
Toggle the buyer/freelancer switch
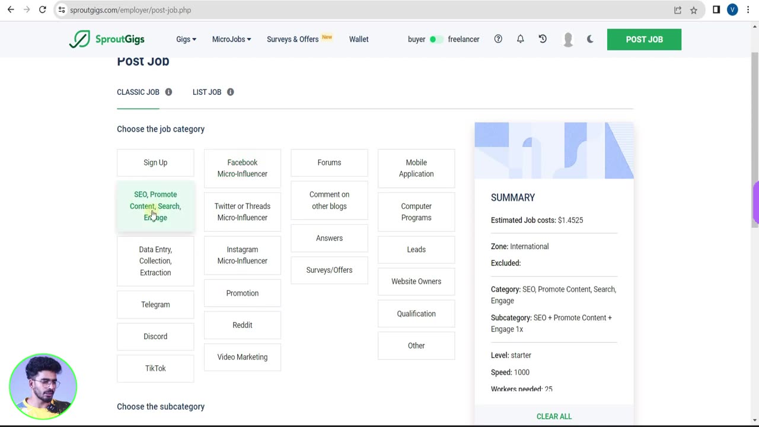click(436, 39)
